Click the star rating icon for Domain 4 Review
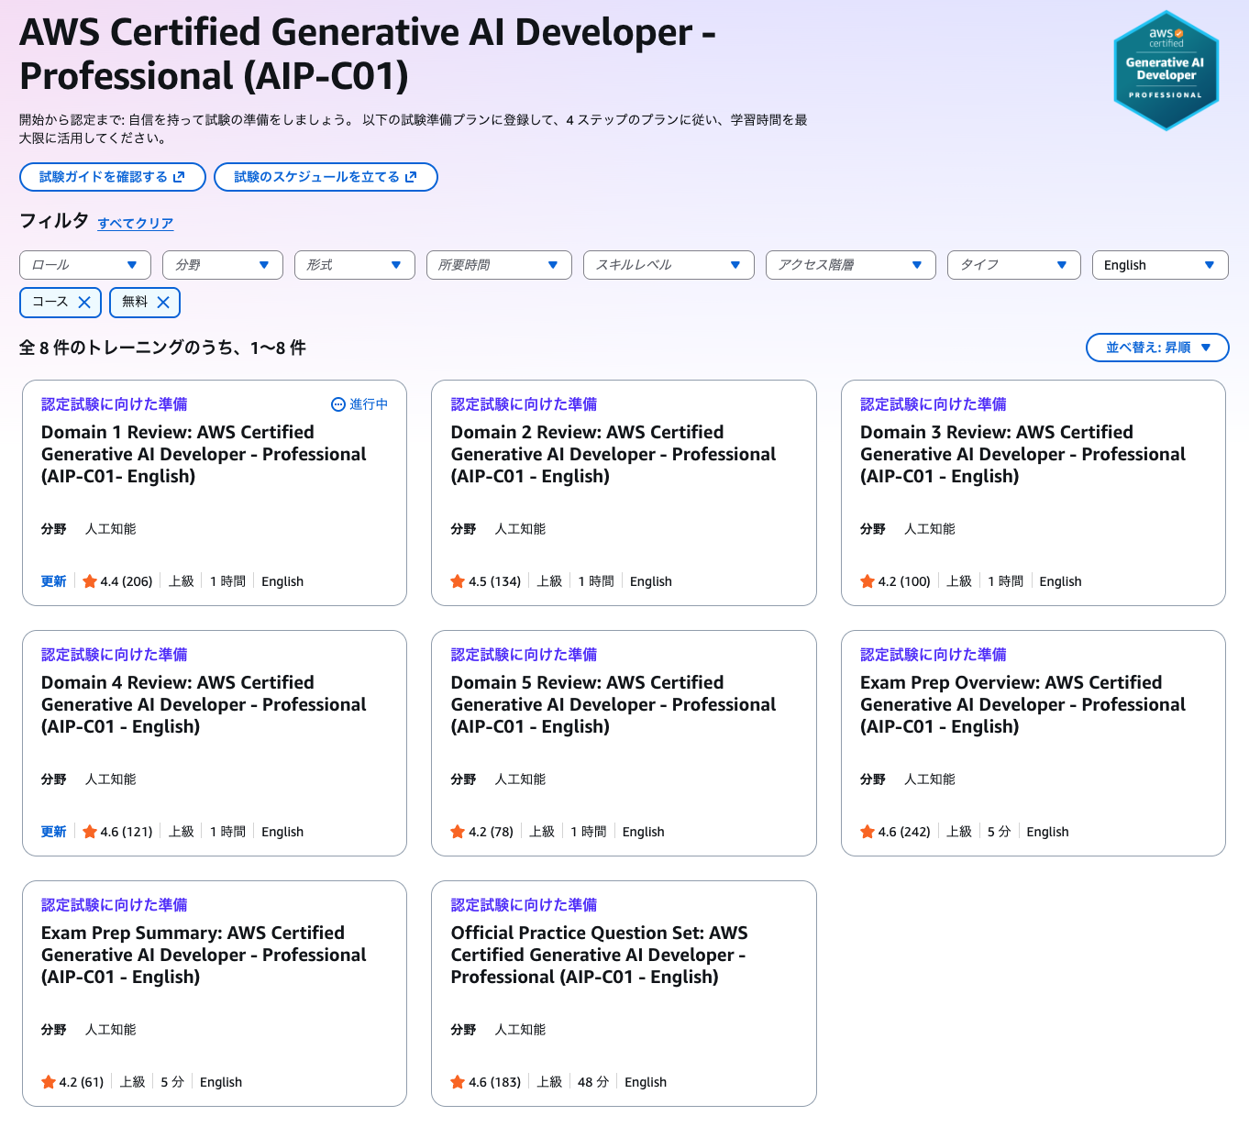The height and width of the screenshot is (1127, 1249). click(x=90, y=832)
